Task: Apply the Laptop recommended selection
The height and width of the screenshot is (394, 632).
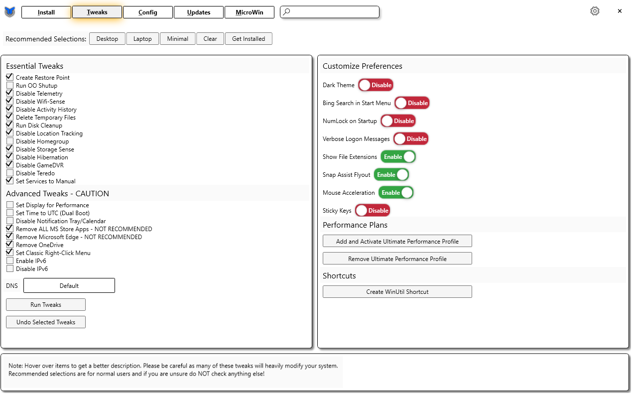Action: [x=142, y=39]
